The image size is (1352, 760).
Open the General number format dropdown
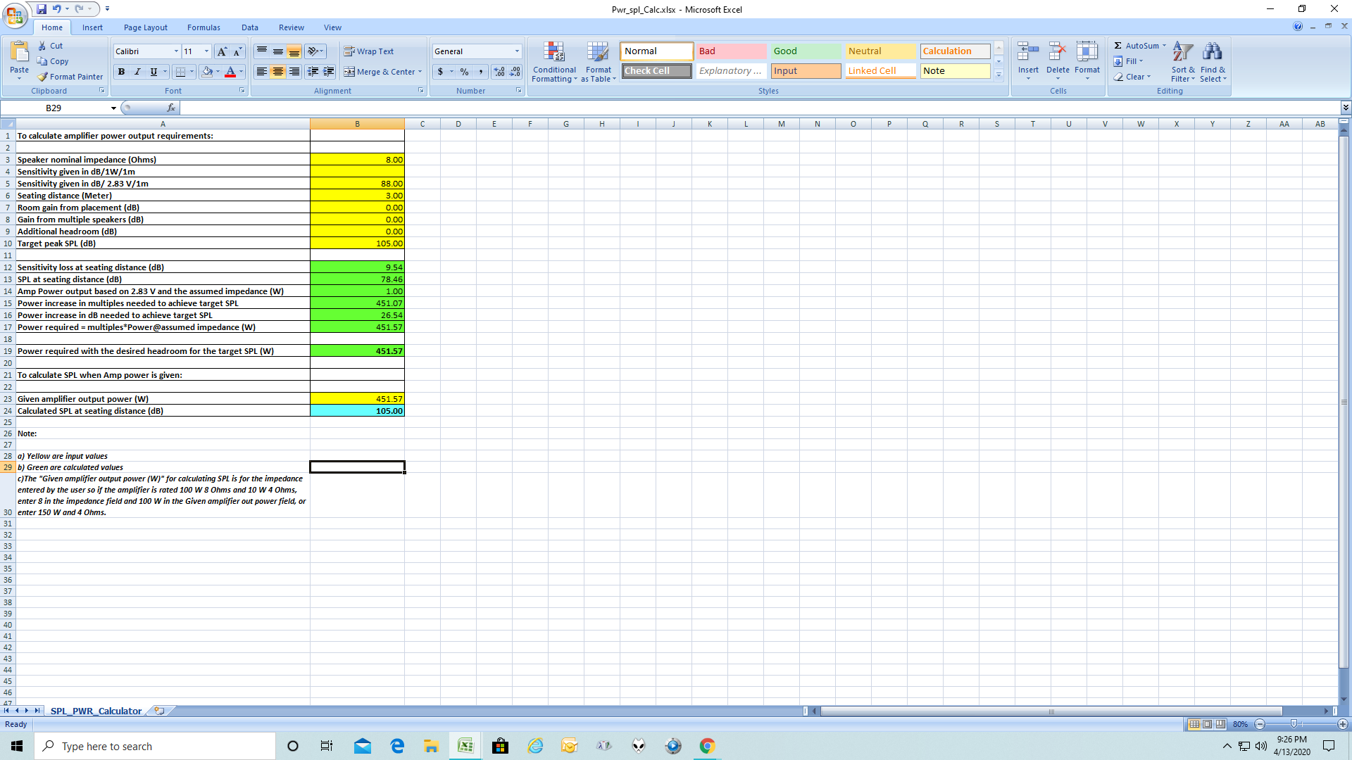pos(517,51)
